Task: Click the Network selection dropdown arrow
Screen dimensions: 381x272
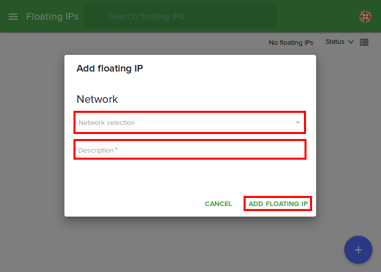Action: point(297,123)
